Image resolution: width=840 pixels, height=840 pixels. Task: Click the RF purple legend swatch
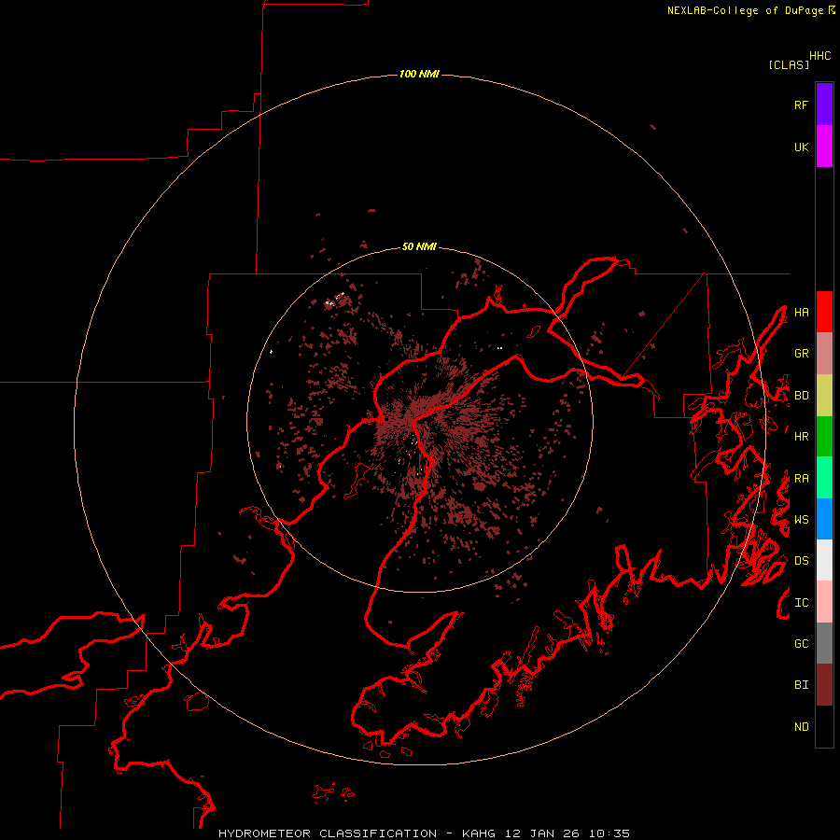click(824, 105)
